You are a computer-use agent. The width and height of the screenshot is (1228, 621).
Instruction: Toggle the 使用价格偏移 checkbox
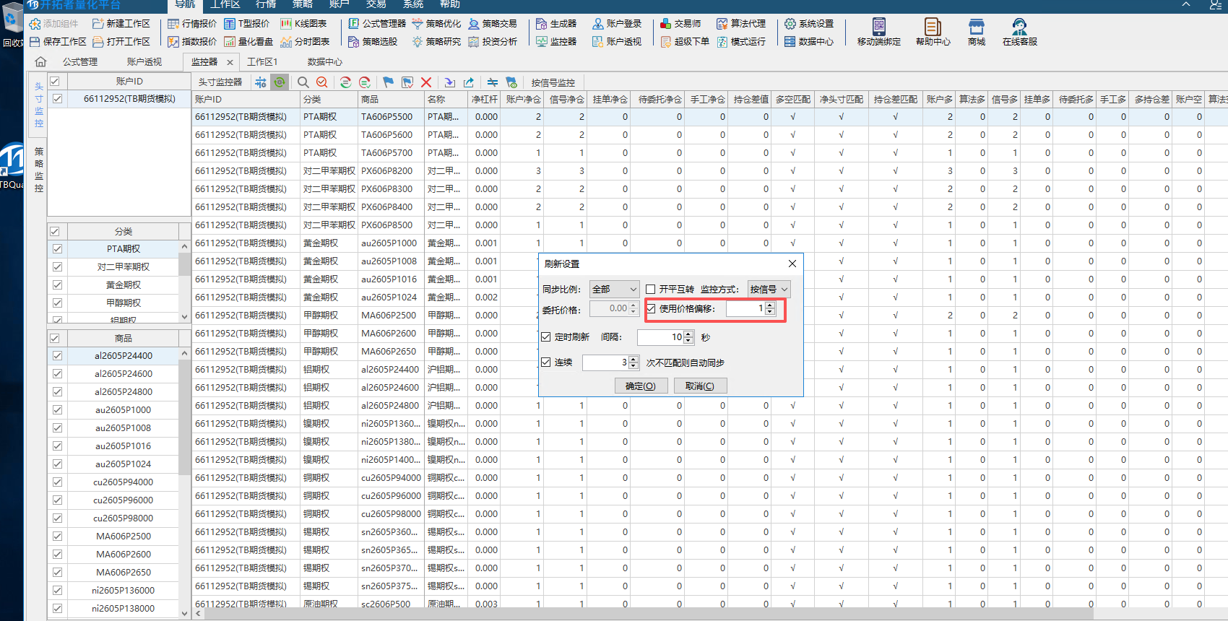[651, 309]
